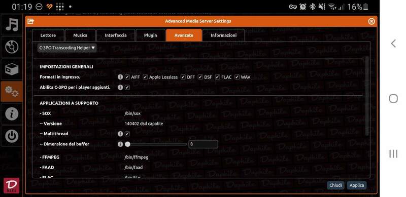Toggle the DFF input format checkbox

click(183, 77)
